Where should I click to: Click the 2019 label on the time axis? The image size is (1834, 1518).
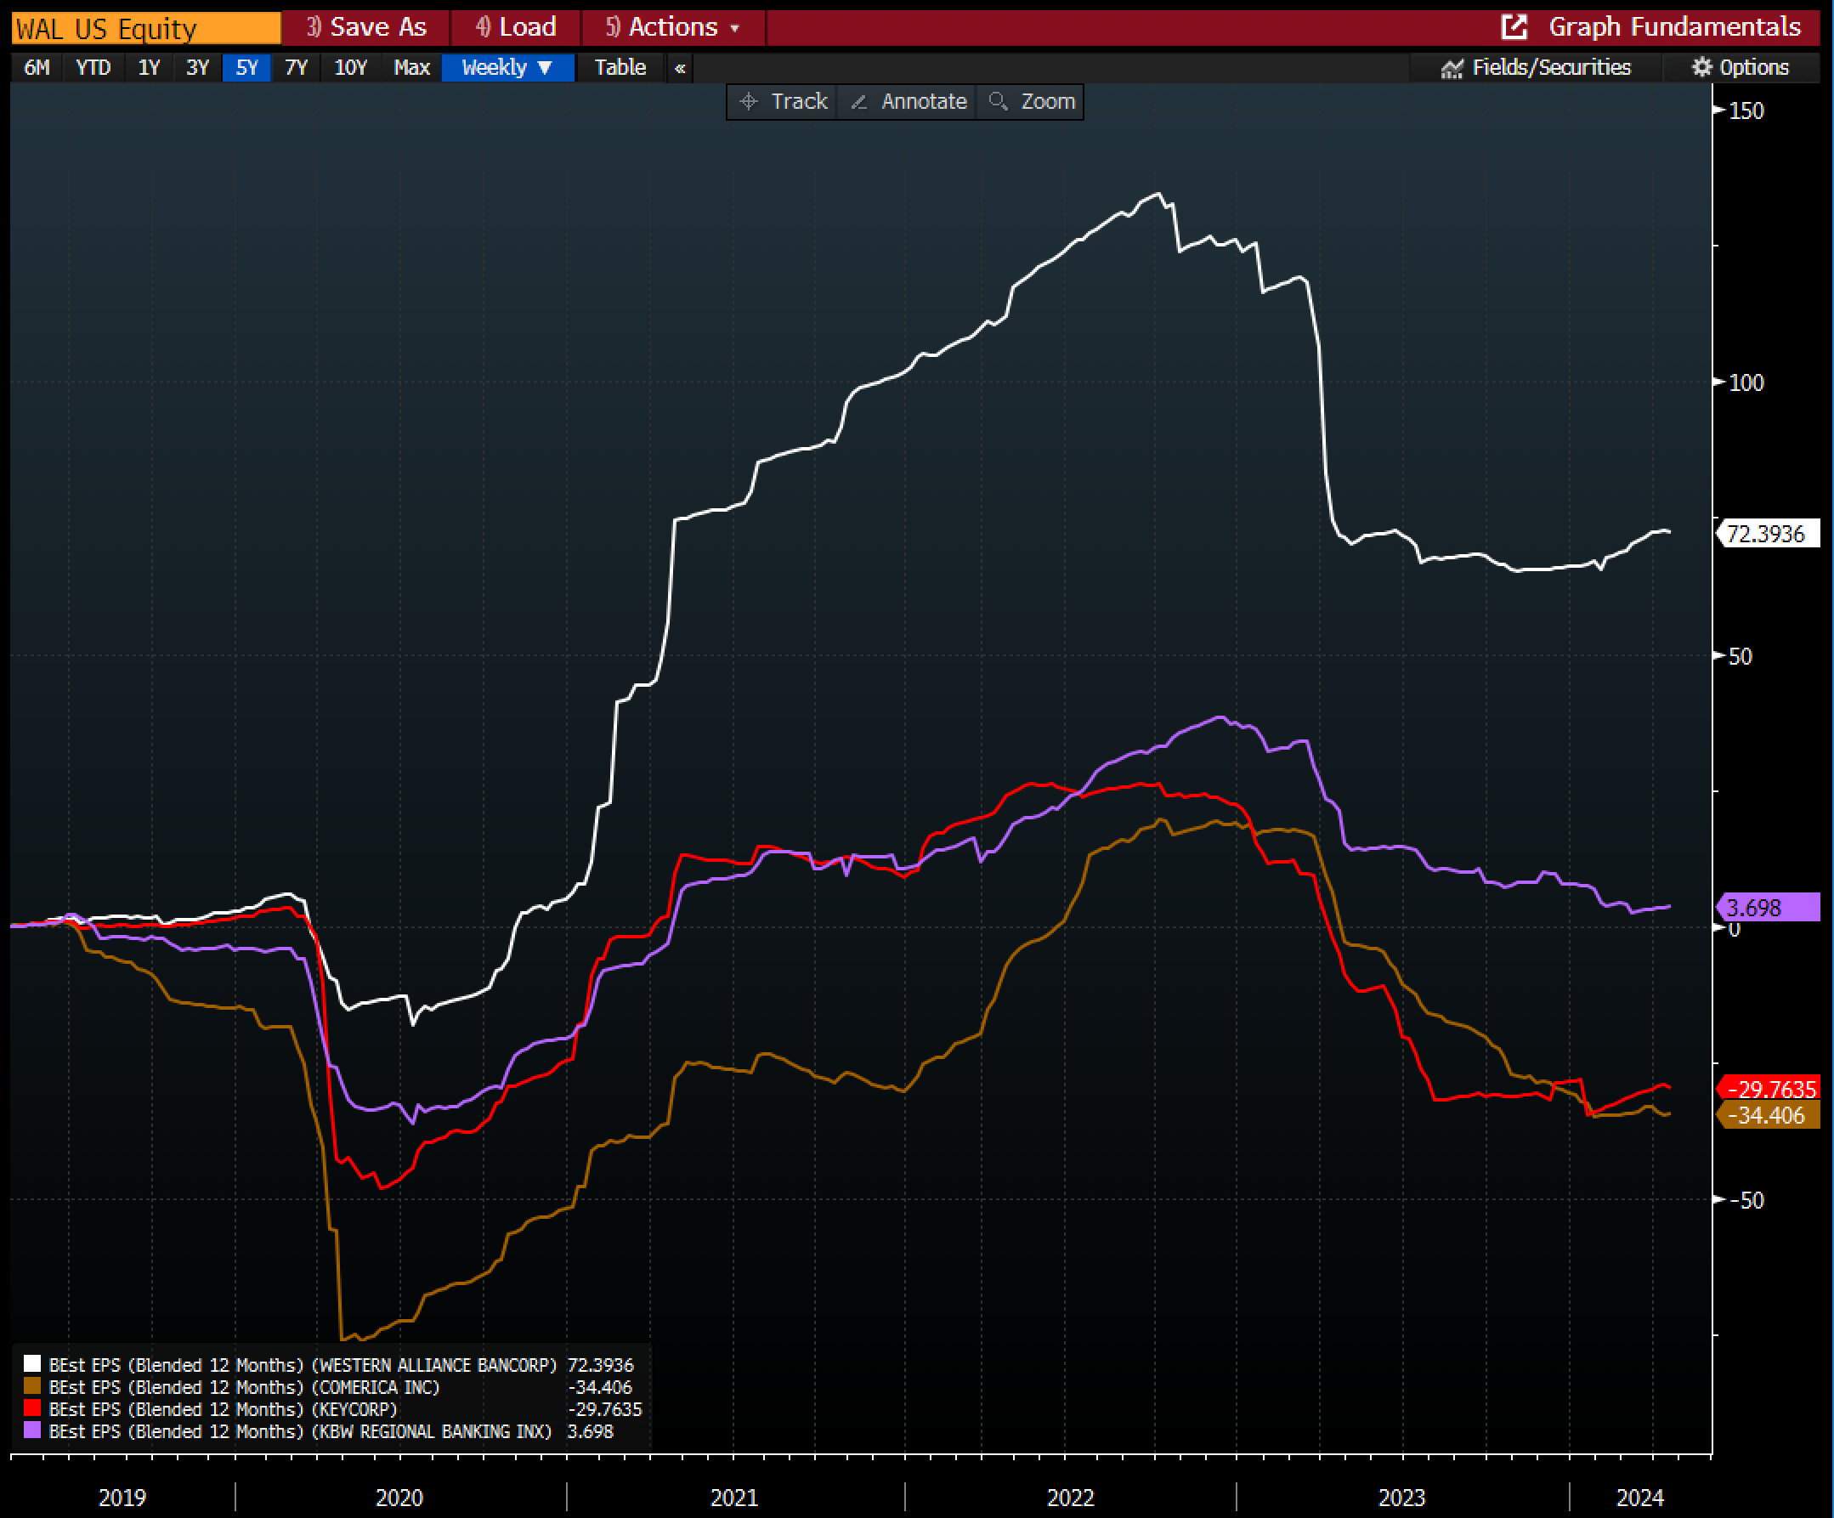pyautogui.click(x=122, y=1498)
